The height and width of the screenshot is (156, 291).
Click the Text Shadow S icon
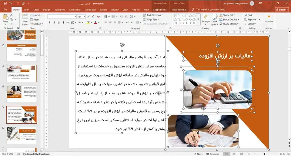click(63, 22)
